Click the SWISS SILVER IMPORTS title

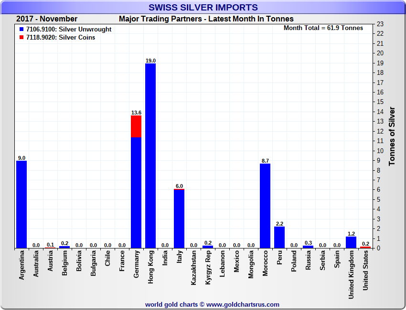203,8
